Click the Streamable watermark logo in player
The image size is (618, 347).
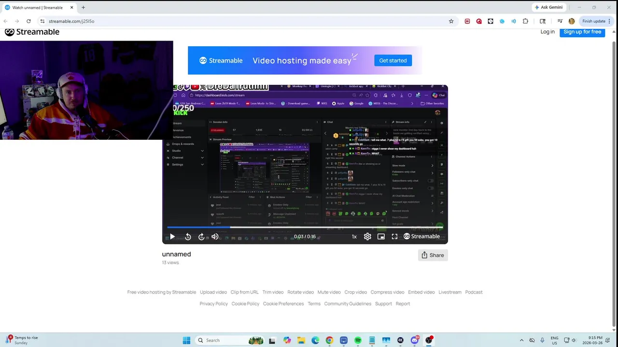click(421, 237)
